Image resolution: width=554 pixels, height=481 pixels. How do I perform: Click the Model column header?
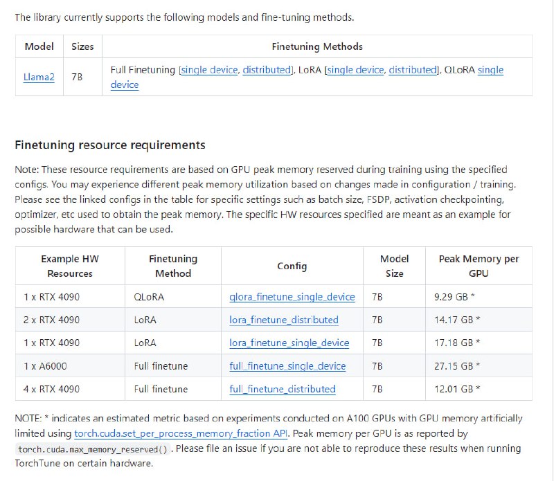coord(38,46)
